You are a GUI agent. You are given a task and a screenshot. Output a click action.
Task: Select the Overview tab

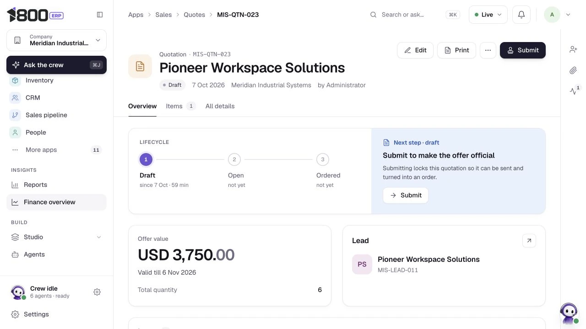point(142,106)
